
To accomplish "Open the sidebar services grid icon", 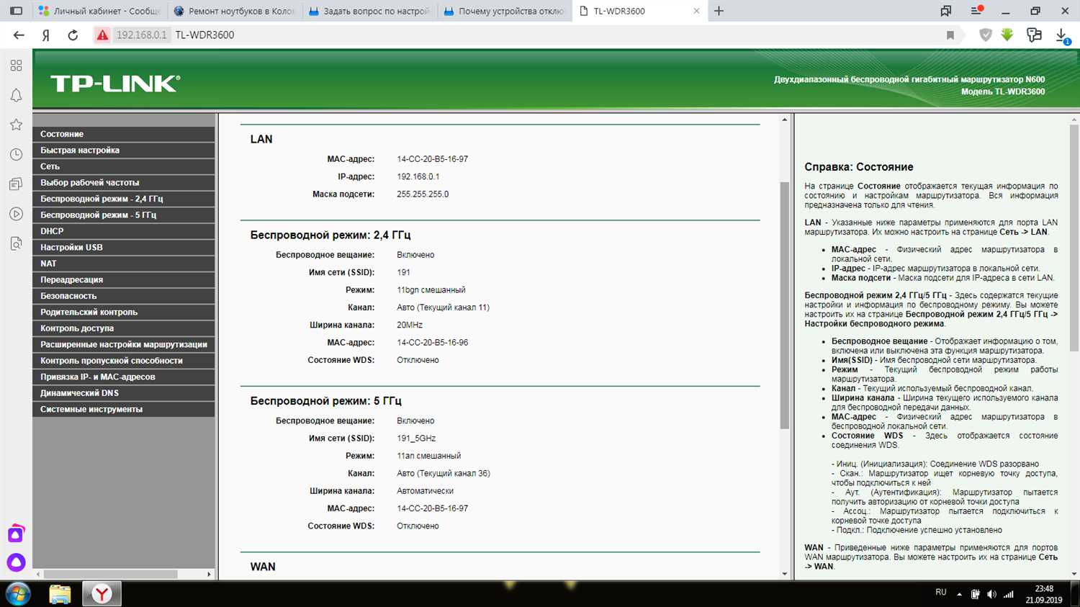I will pyautogui.click(x=16, y=66).
